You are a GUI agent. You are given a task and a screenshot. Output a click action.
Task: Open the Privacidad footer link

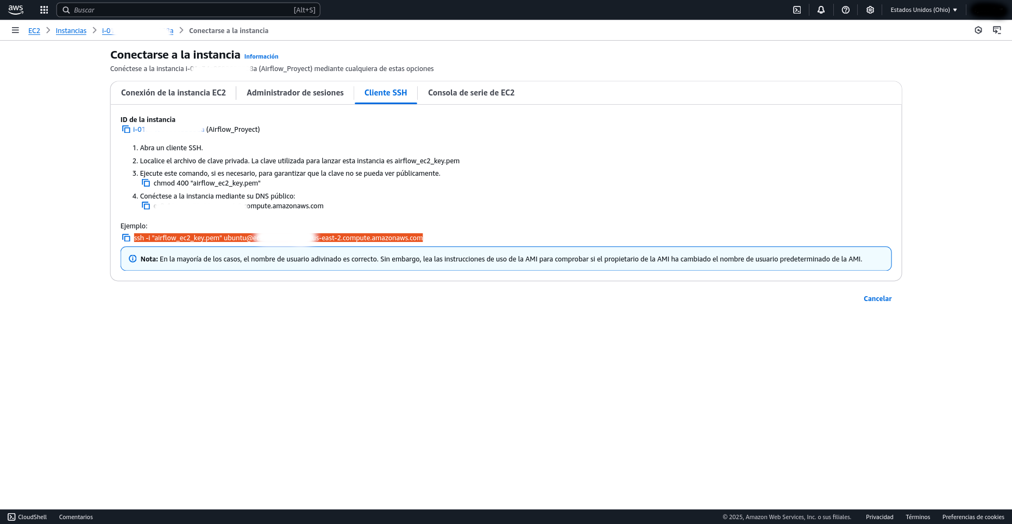click(879, 517)
